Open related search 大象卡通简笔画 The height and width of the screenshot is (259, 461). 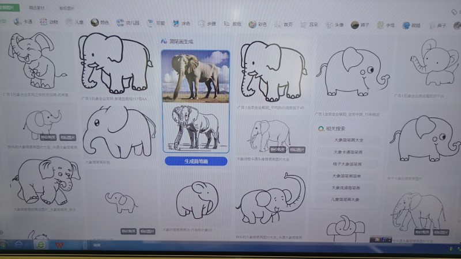[348, 152]
